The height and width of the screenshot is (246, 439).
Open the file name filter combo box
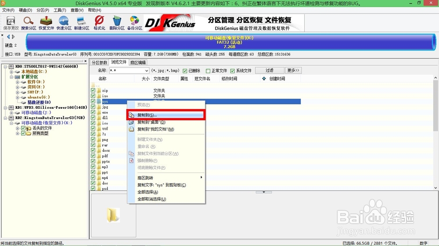129,71
